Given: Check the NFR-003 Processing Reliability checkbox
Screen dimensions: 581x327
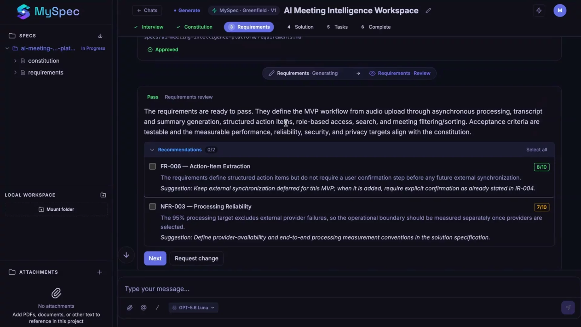Looking at the screenshot, I should tap(153, 206).
